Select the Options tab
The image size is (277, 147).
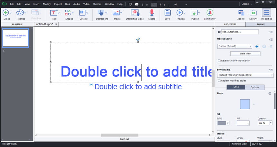coord(255,87)
